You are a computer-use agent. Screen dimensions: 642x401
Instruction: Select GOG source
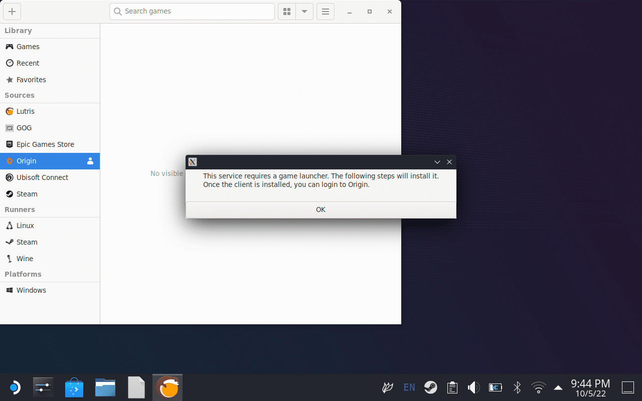pos(50,128)
